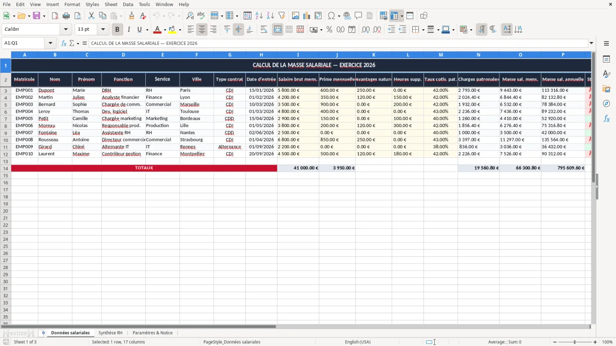Toggle Wrap Text
616x346 pixels.
[x=264, y=30]
